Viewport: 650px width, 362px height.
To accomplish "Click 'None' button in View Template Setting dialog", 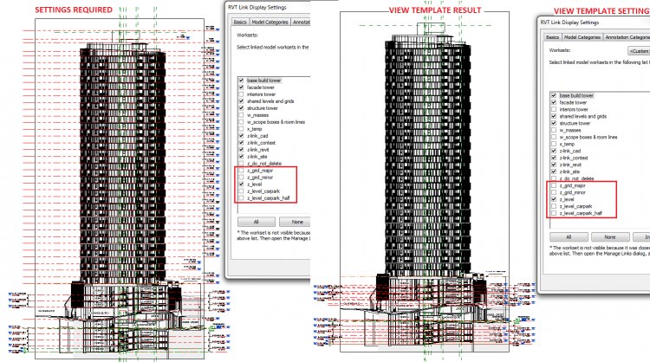I will pos(610,237).
